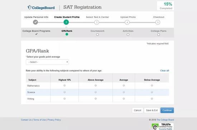Click the Update Personal Info checkmark step circle
The height and width of the screenshot is (130, 197).
coord(35,22)
